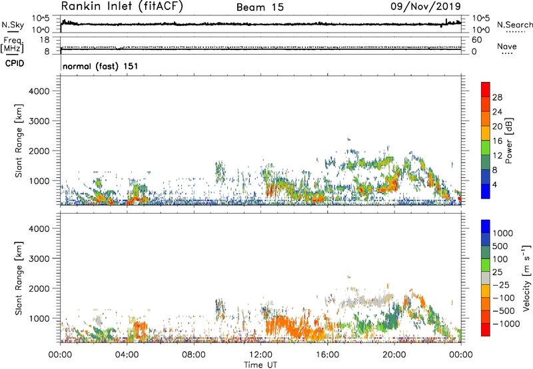Click the '1000' tick on Velocity colorbar

503,233
